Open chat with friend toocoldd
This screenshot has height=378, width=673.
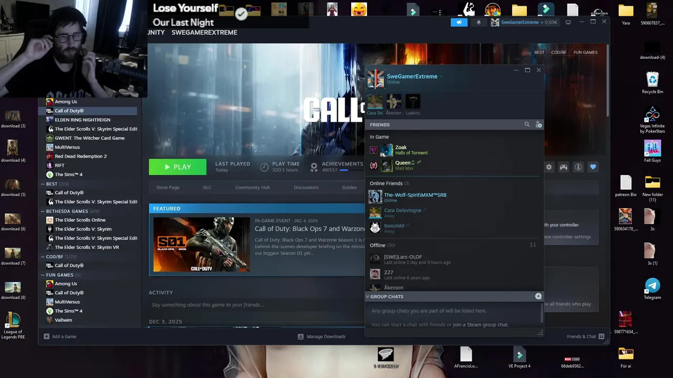point(455,228)
